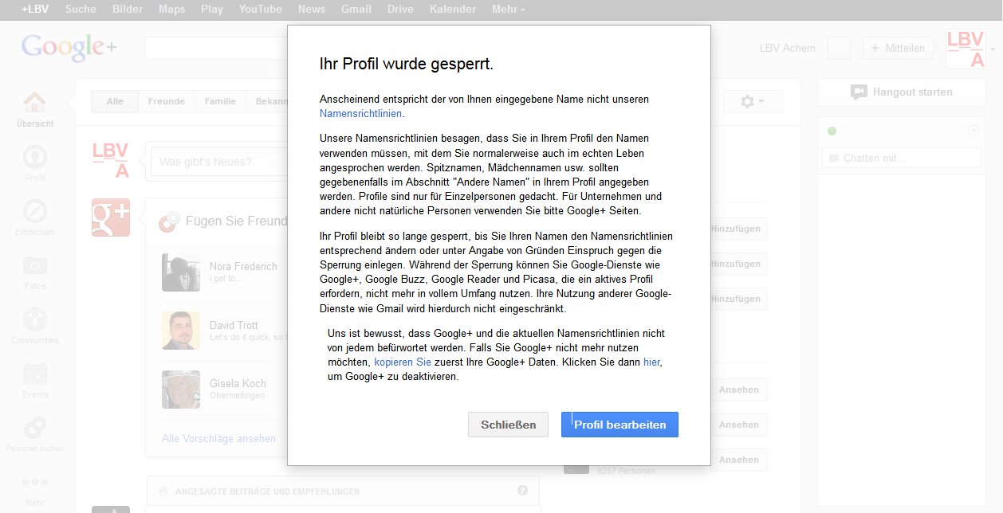Click the Profil bearbeiten button

(619, 425)
